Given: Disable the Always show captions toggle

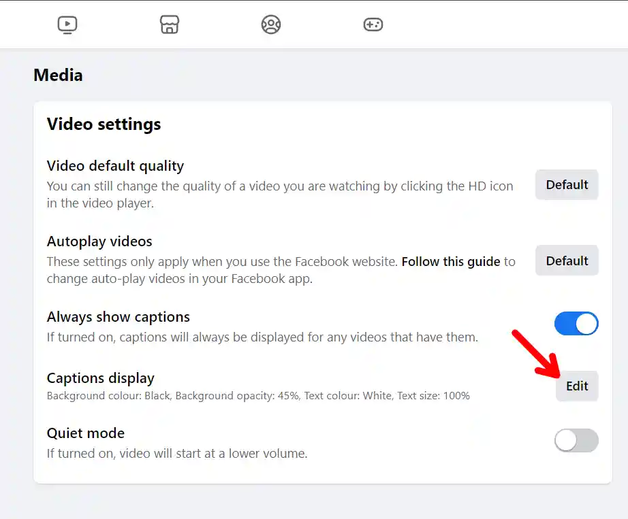Looking at the screenshot, I should 576,324.
